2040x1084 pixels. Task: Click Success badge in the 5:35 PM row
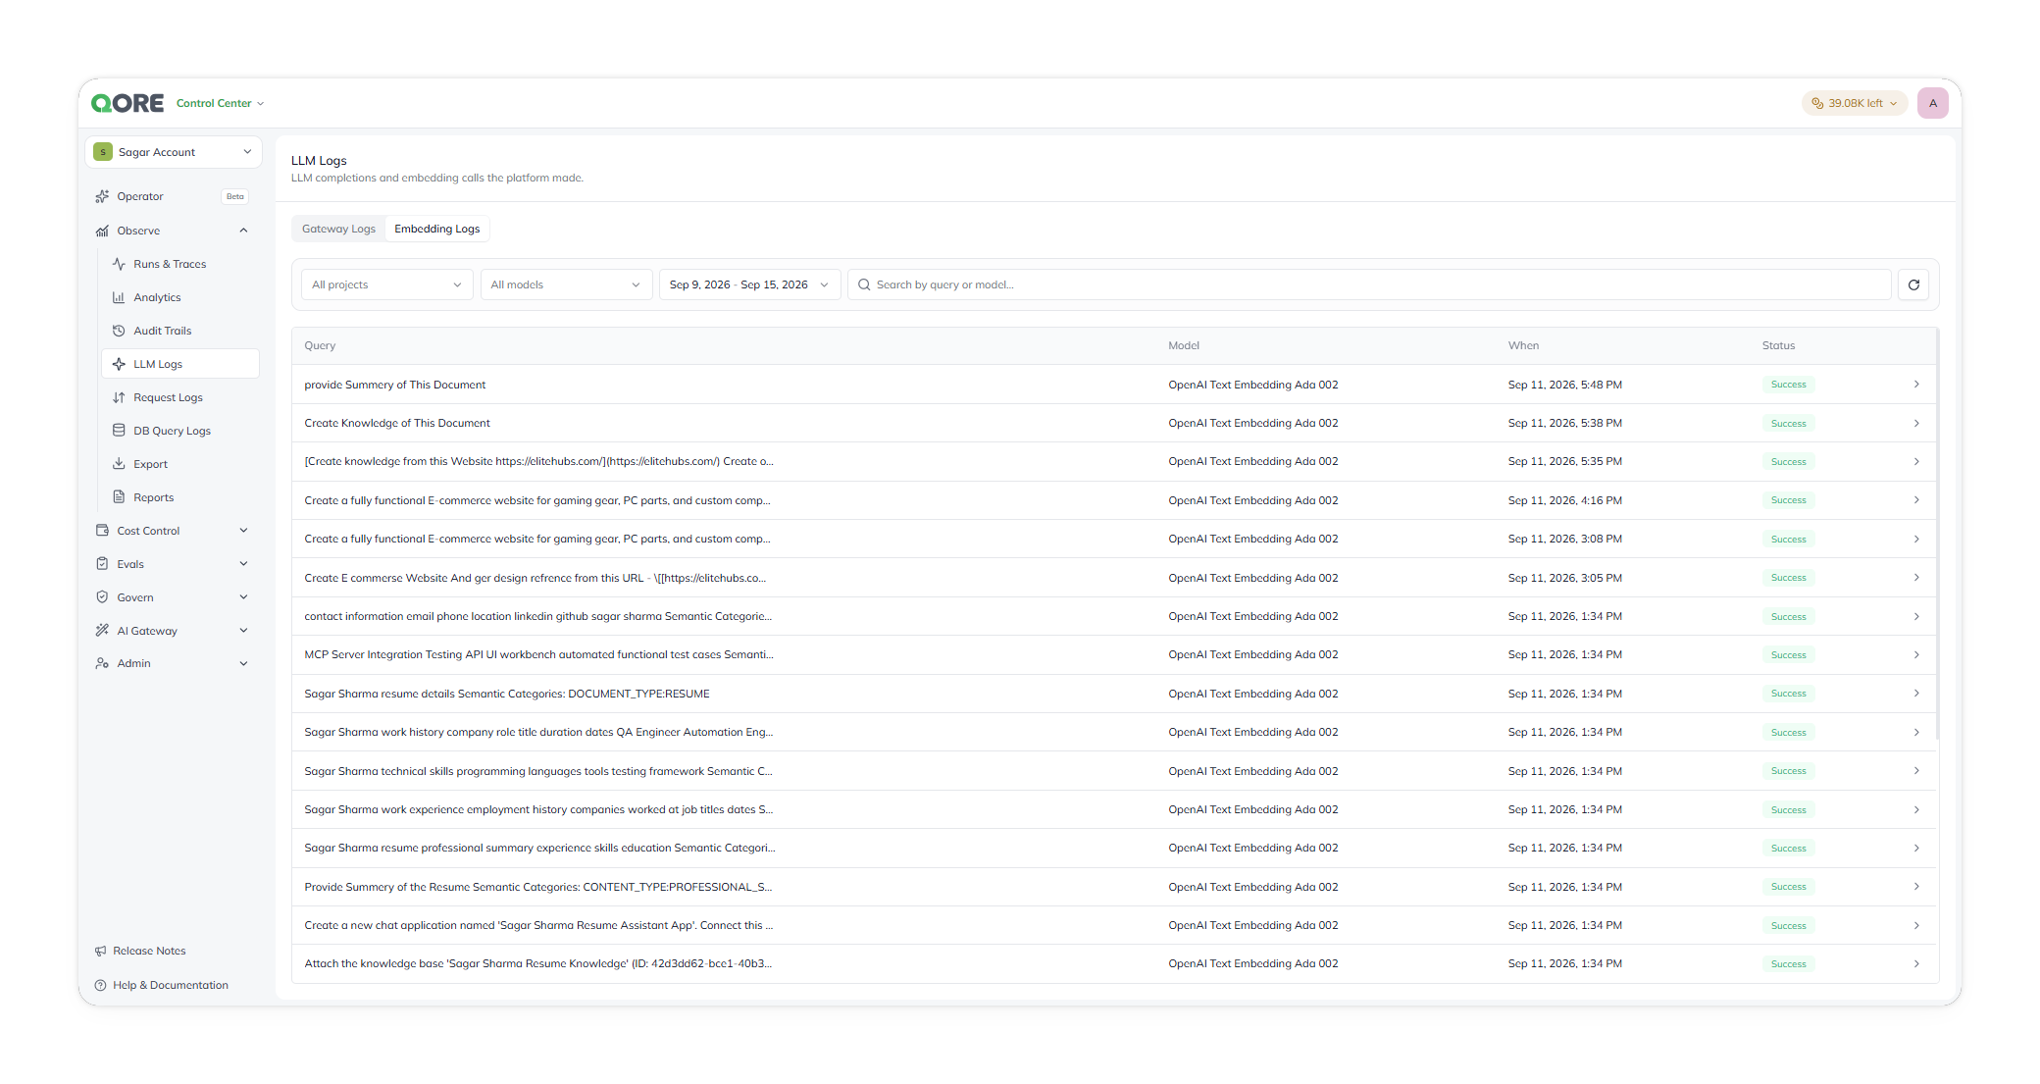1788,461
